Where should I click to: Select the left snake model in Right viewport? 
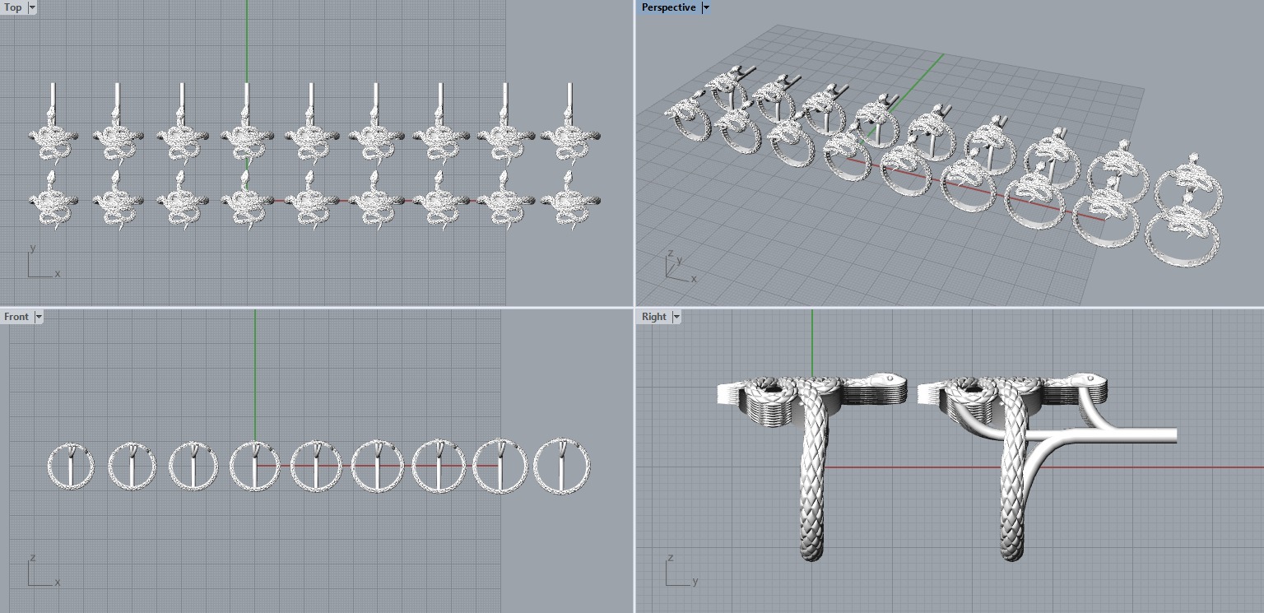coord(811,467)
